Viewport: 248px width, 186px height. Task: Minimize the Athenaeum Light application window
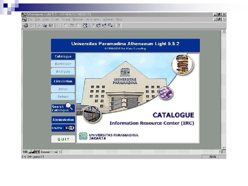(x=215, y=14)
